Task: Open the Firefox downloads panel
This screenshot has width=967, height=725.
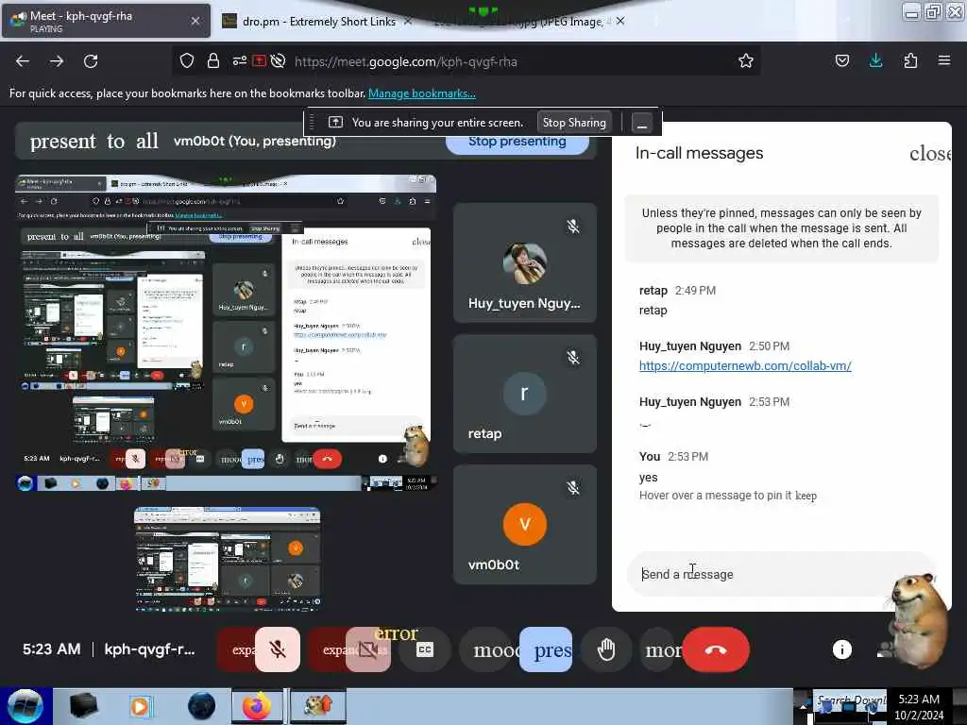Action: (875, 60)
